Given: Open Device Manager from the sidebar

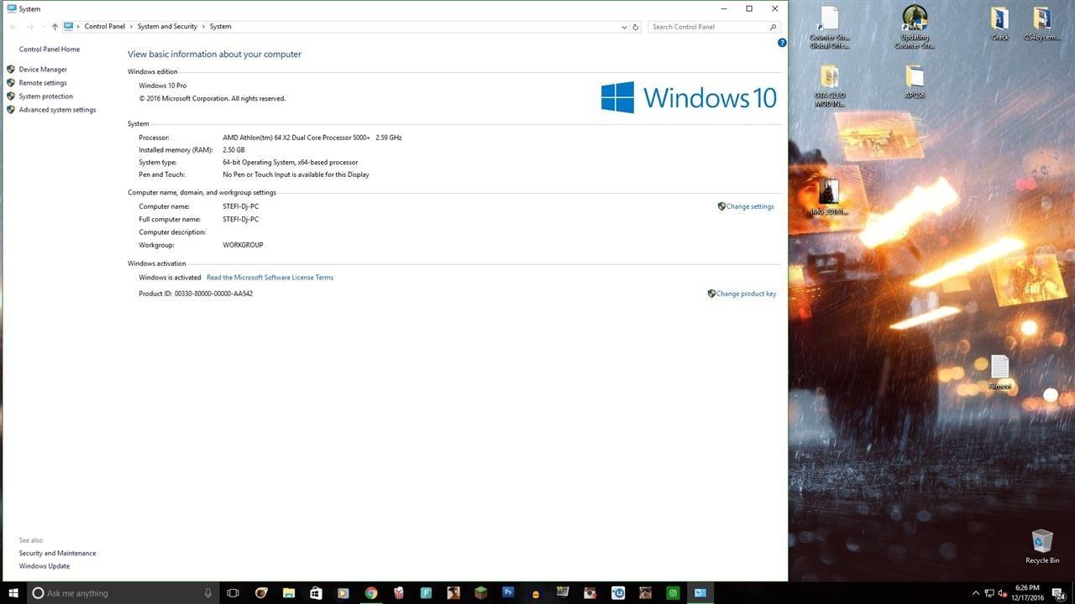Looking at the screenshot, I should pos(43,70).
